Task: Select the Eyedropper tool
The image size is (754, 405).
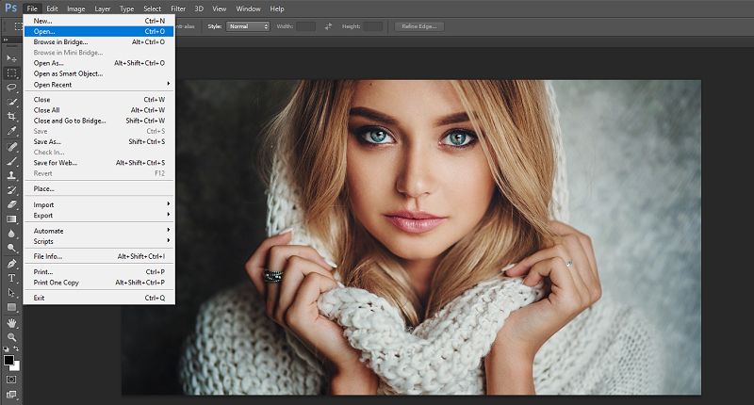Action: coord(11,131)
